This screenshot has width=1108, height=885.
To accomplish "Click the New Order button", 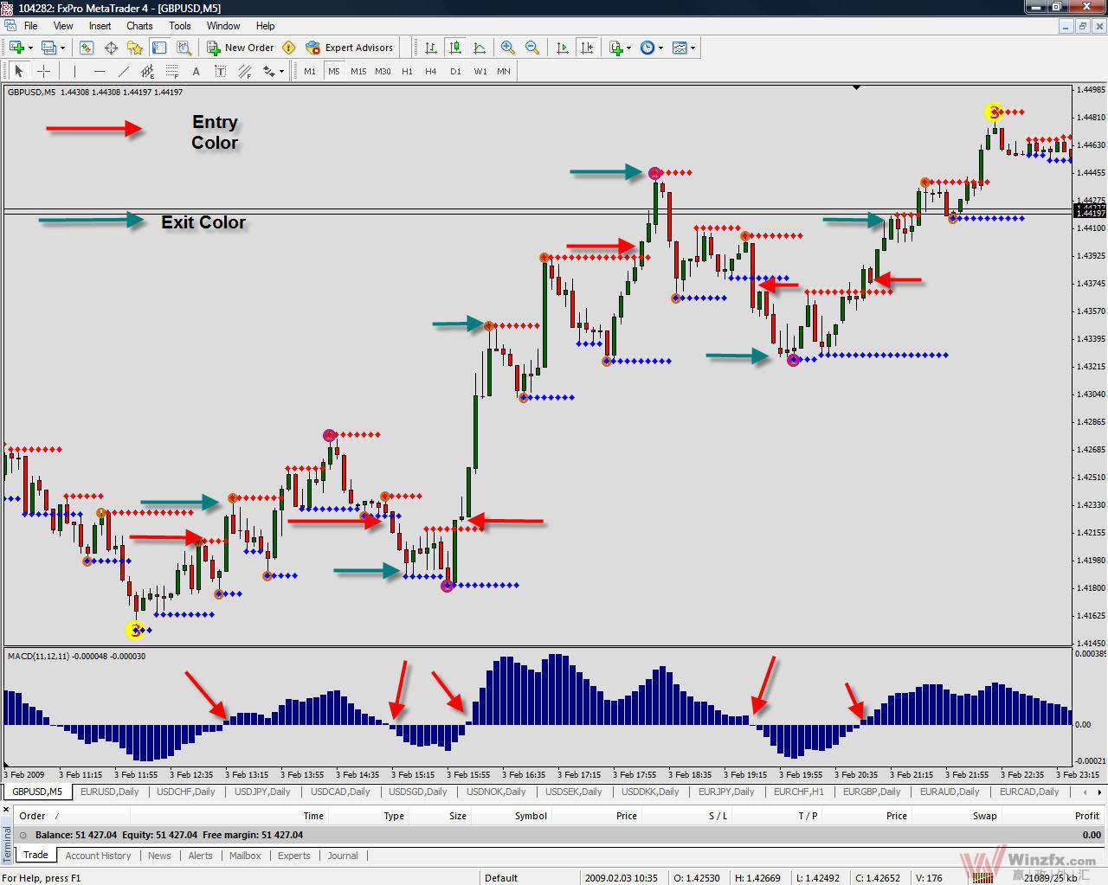I will (240, 48).
